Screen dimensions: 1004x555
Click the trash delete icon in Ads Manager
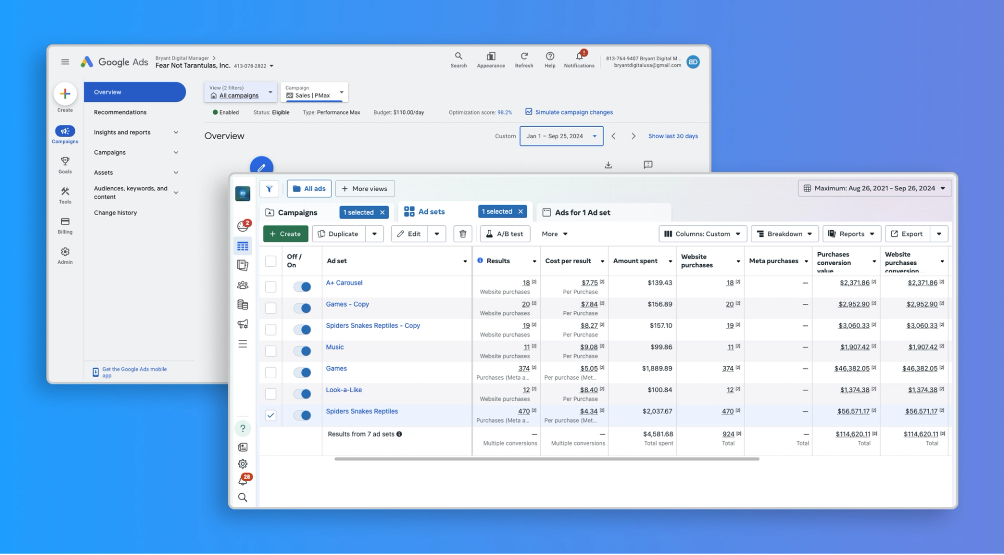463,234
